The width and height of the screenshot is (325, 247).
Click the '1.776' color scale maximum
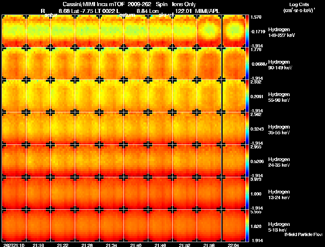click(256, 49)
